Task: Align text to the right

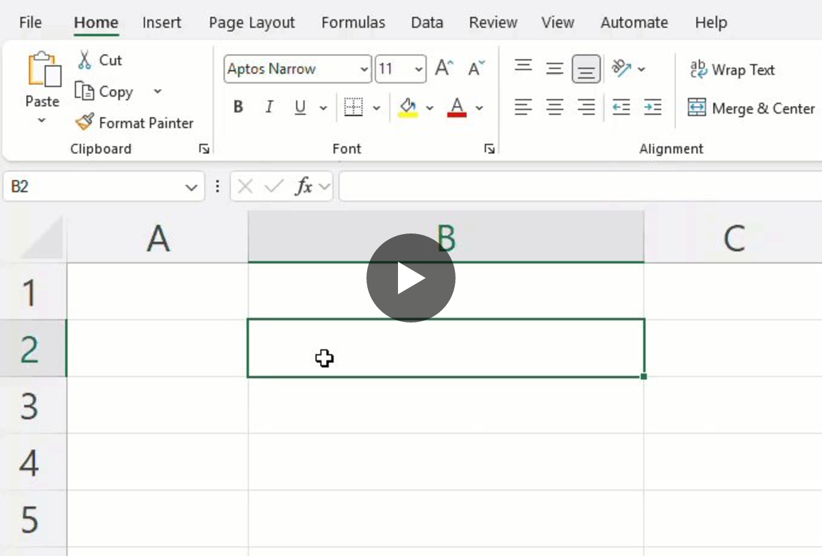Action: pyautogui.click(x=586, y=107)
